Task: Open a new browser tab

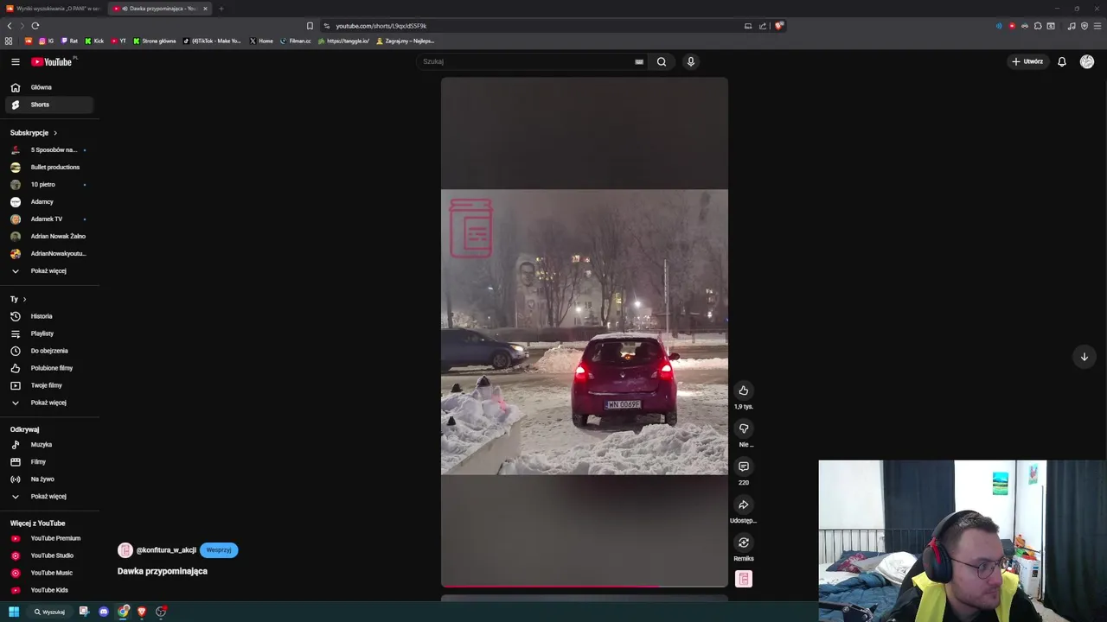Action: 221,9
